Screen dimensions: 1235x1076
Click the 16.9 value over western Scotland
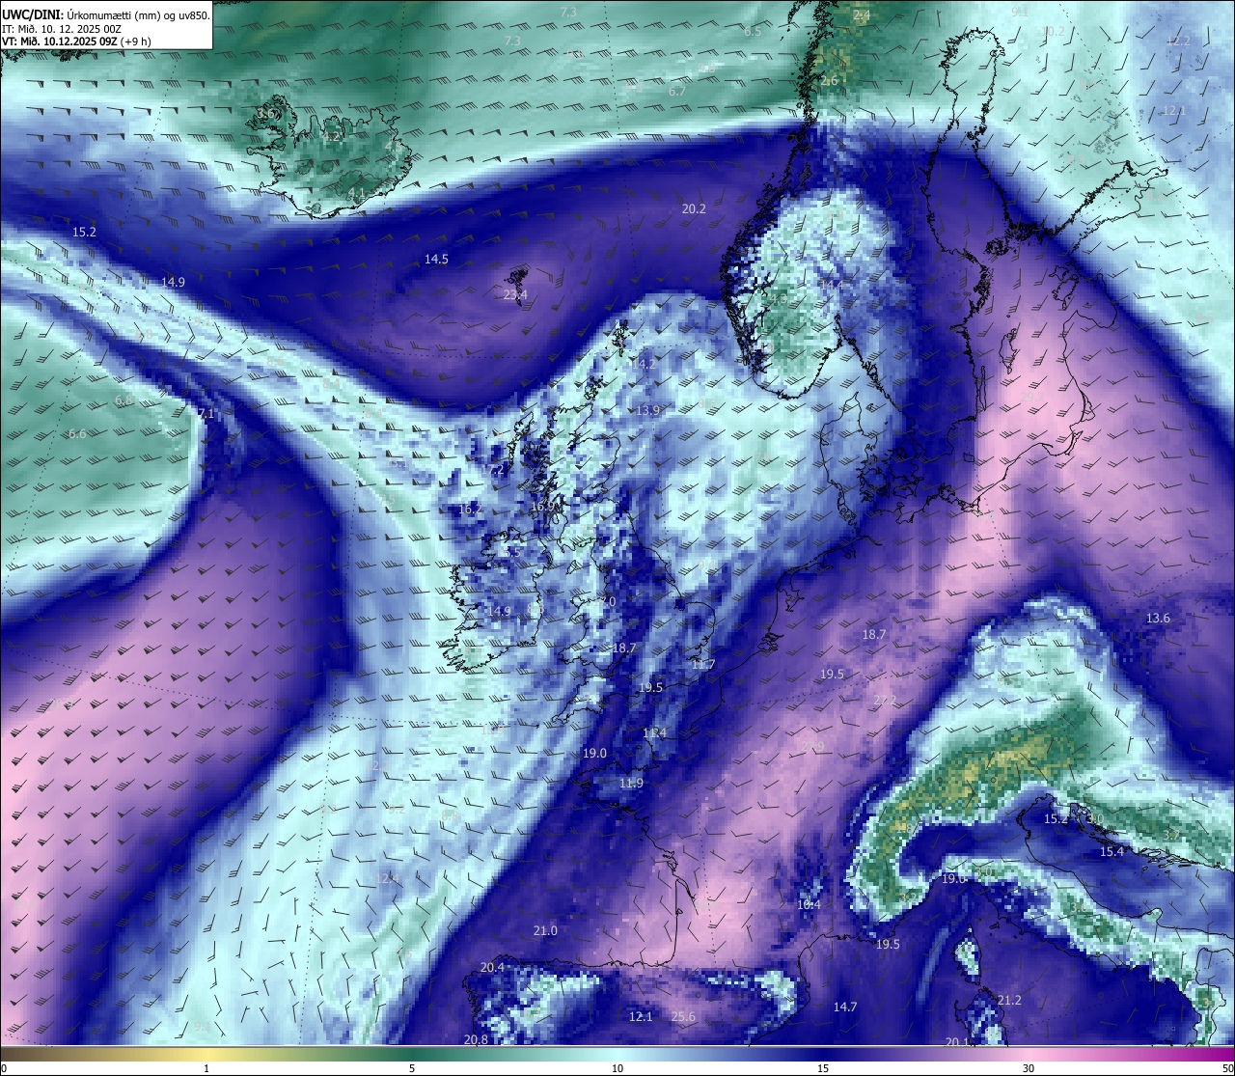point(543,507)
